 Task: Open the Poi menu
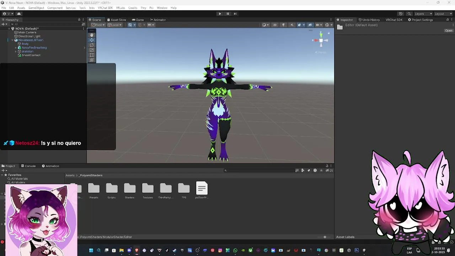coord(151,8)
